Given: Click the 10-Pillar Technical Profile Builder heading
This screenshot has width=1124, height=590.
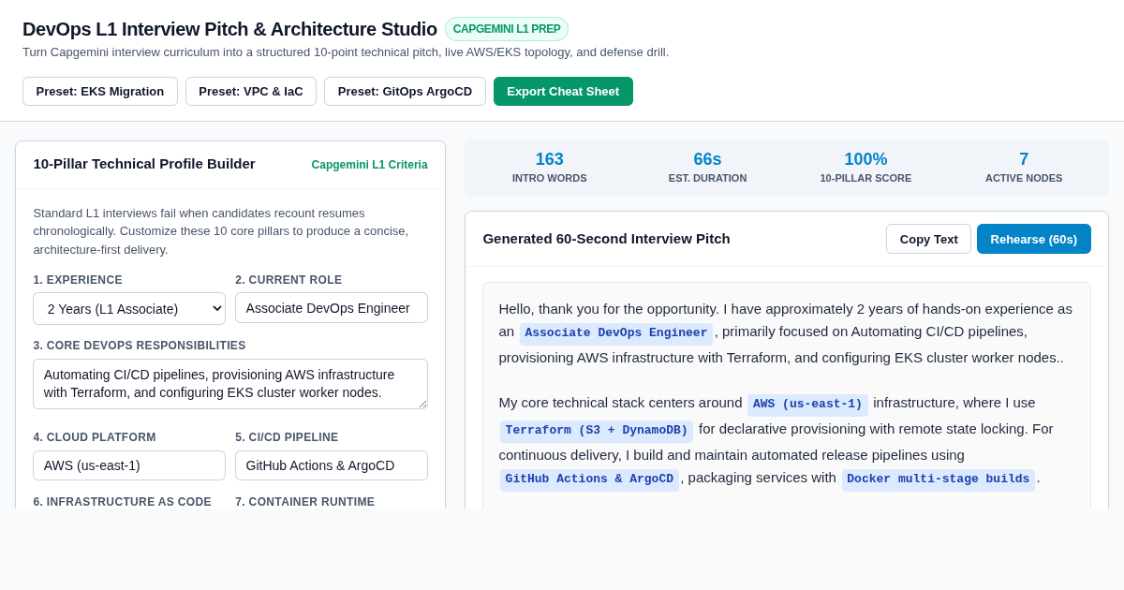Looking at the screenshot, I should [144, 164].
